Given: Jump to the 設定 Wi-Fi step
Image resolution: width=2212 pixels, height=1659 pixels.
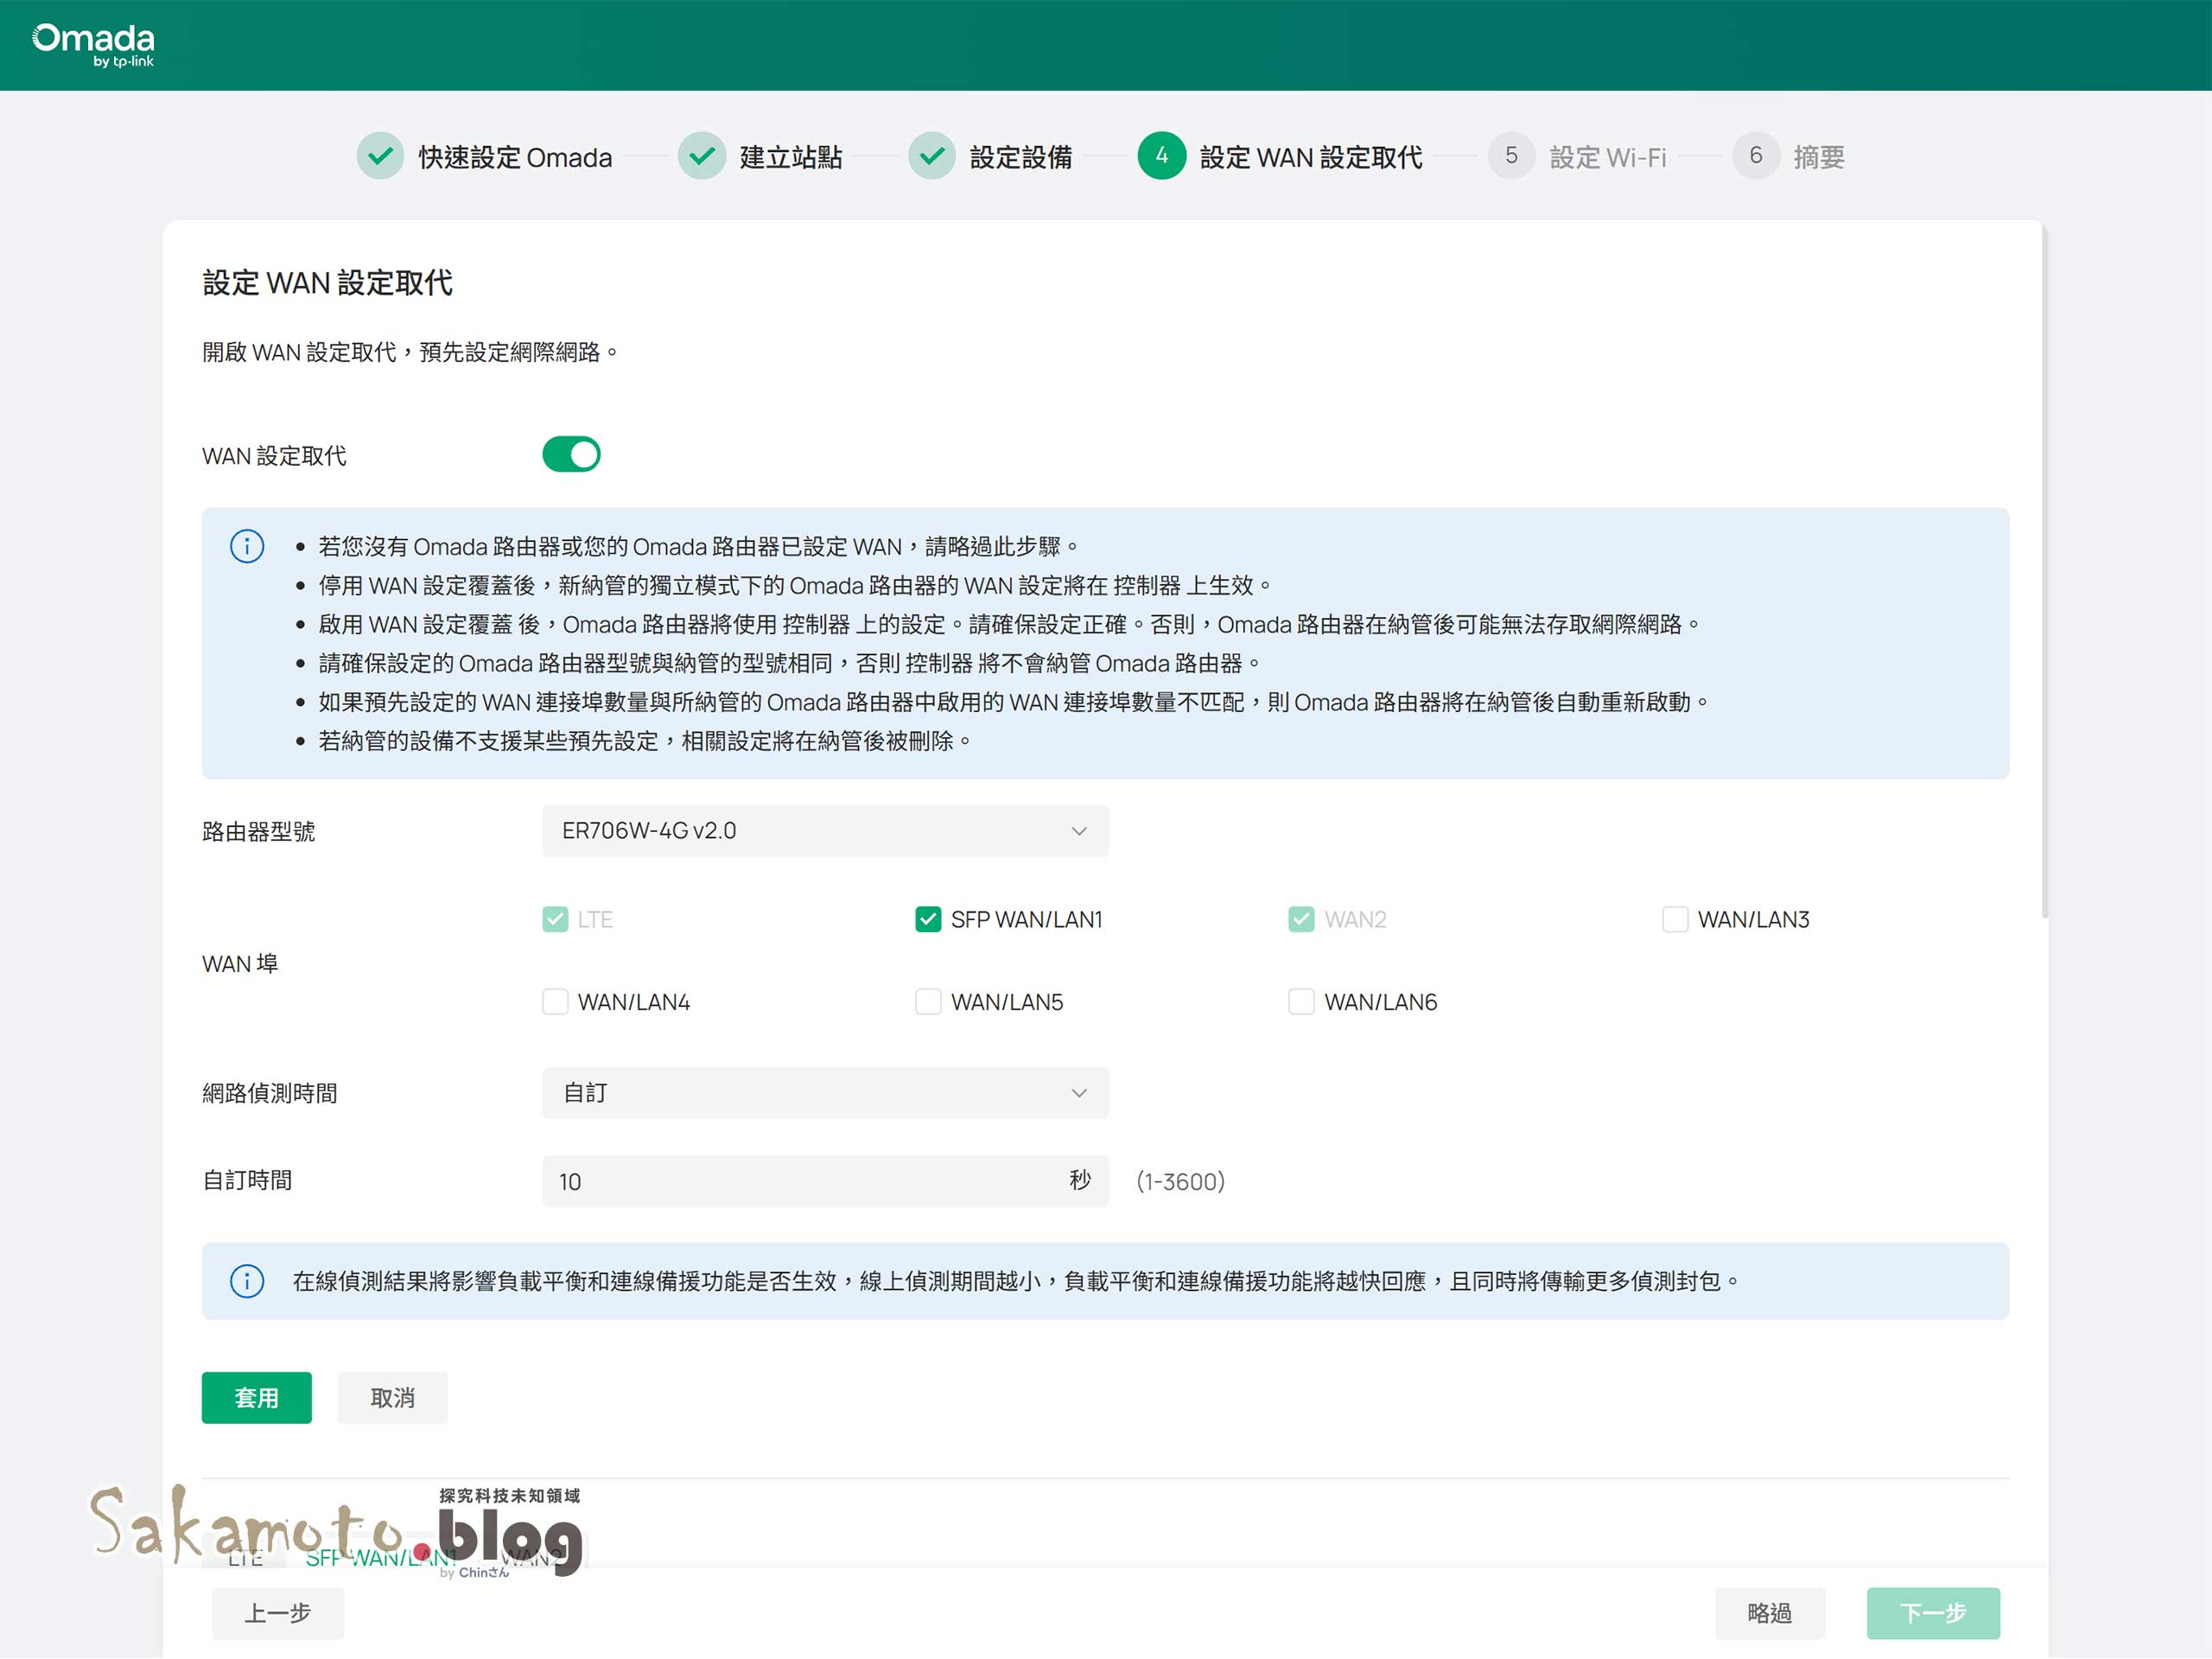Looking at the screenshot, I should pos(1608,157).
